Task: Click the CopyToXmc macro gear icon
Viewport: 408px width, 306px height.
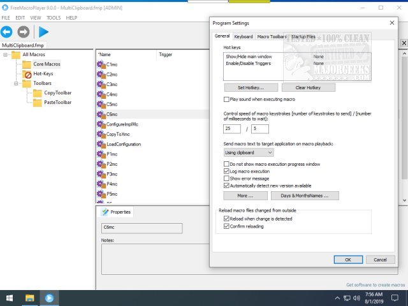Action: pos(101,134)
